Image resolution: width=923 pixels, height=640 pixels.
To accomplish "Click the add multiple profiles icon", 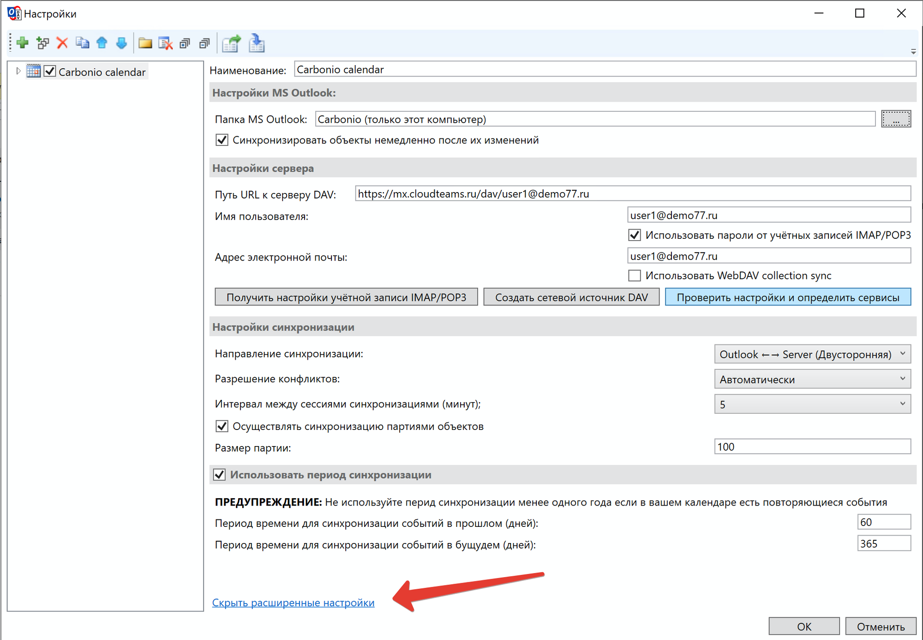I will [42, 43].
